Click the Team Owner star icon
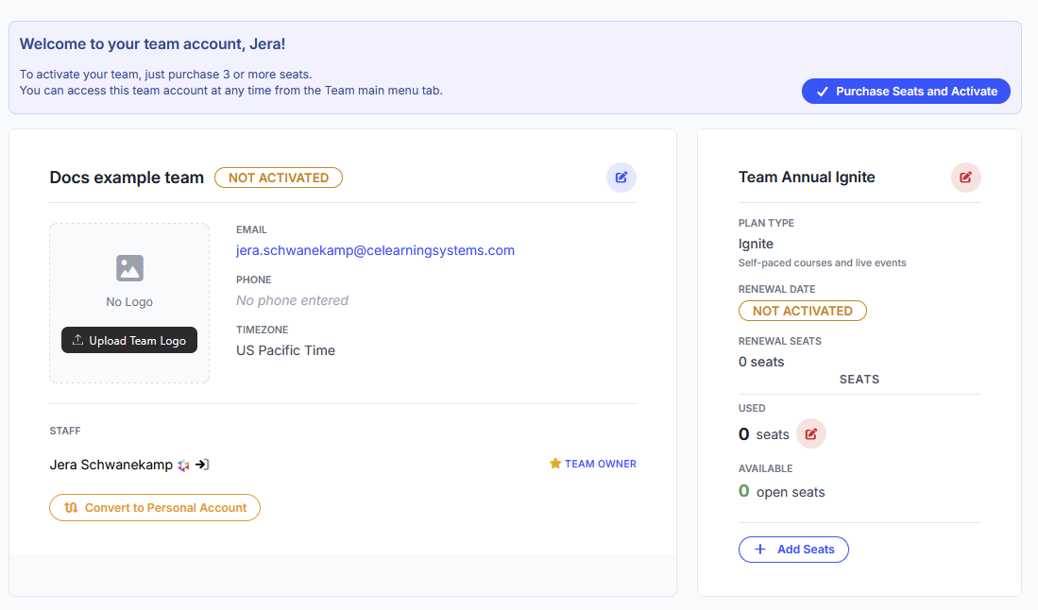 (555, 463)
